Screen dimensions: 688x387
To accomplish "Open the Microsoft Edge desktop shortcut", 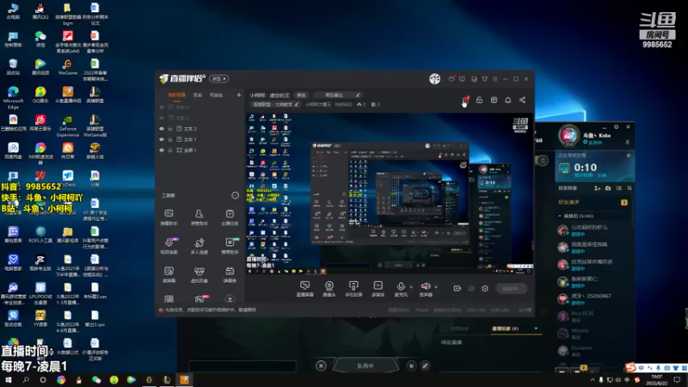I will (x=13, y=97).
